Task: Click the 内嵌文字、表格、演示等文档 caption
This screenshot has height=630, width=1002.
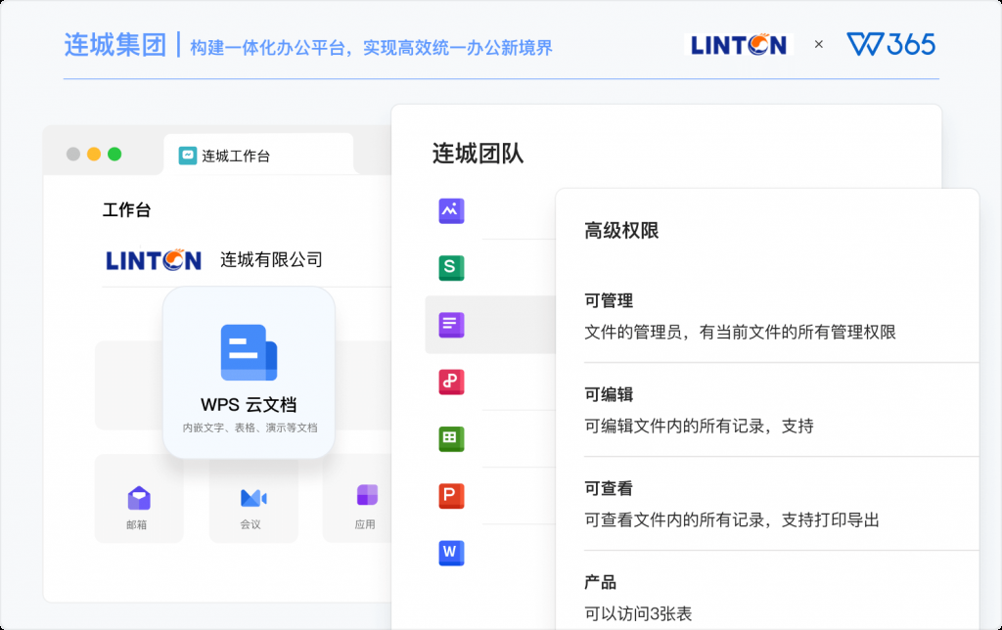Action: pos(250,427)
